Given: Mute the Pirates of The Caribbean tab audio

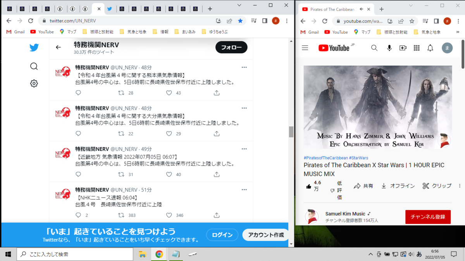Looking at the screenshot, I should point(361,9).
